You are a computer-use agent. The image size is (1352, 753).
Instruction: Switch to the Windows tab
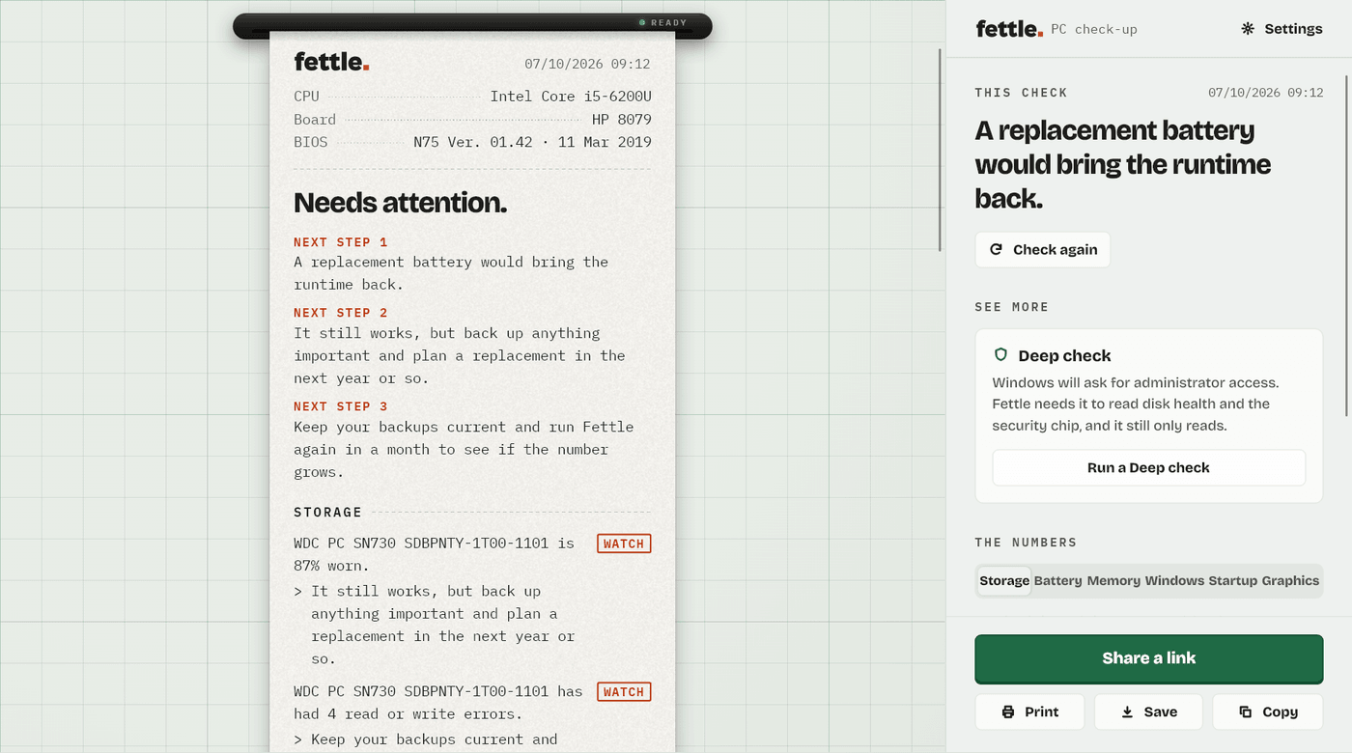[1174, 580]
